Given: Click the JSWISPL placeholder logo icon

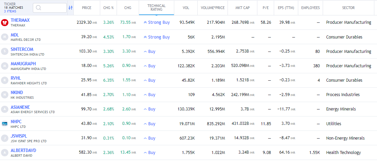Looking at the screenshot, I should (5, 138).
